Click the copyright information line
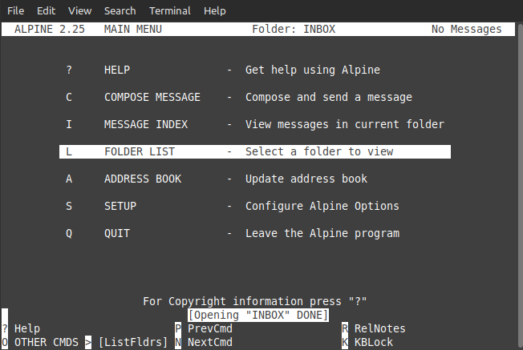Image resolution: width=523 pixels, height=350 pixels. [x=255, y=301]
